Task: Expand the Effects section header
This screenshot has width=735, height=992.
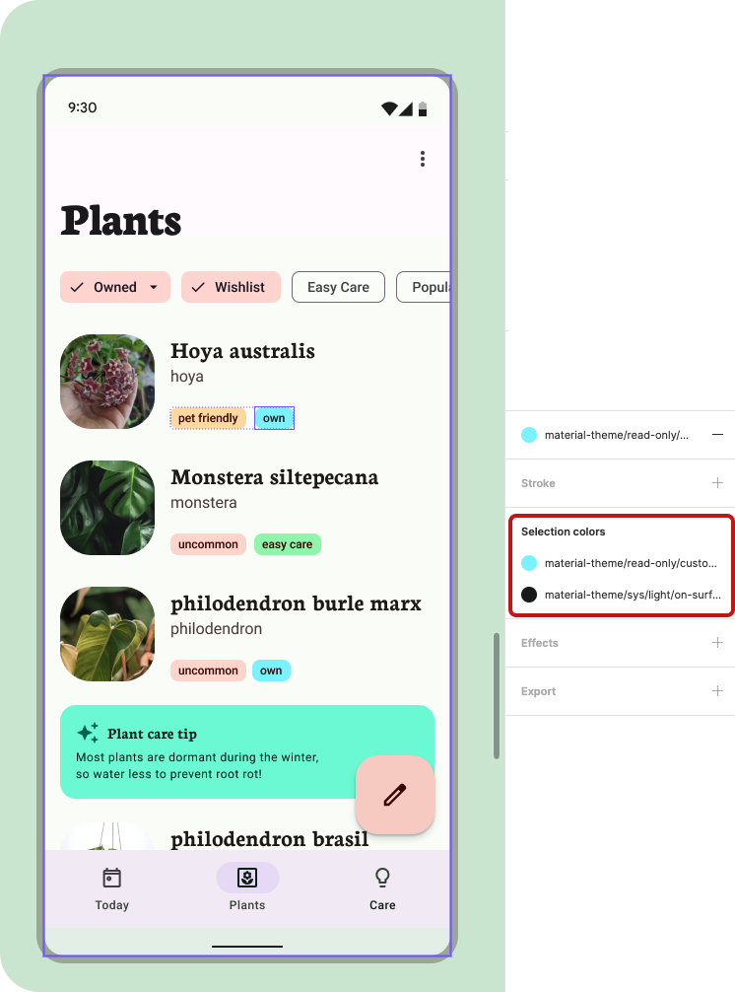Action: (x=539, y=643)
